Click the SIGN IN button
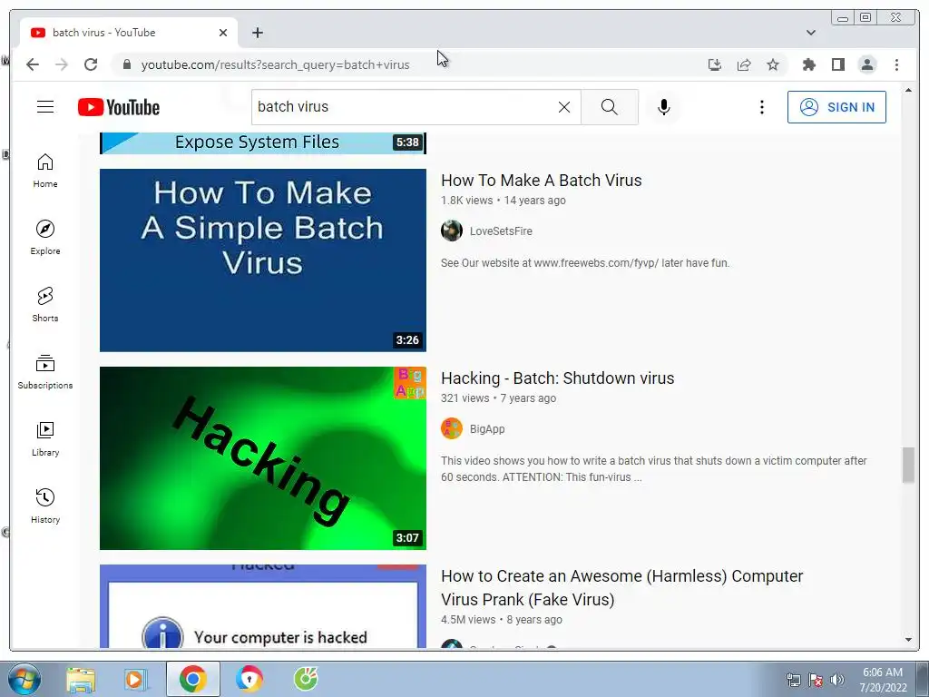 [x=836, y=107]
